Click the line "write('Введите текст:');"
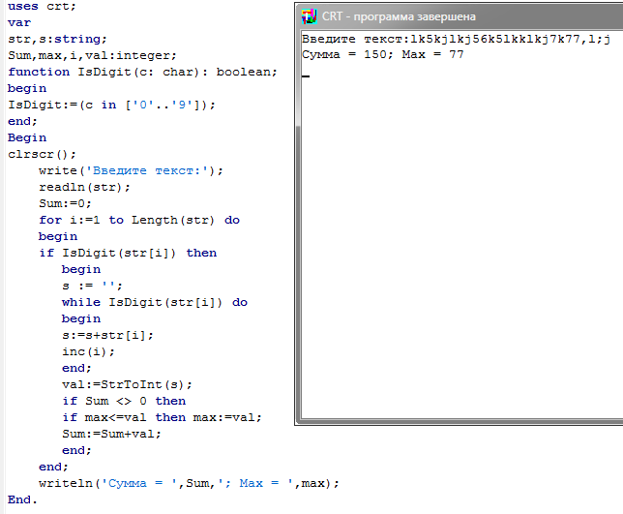Image resolution: width=623 pixels, height=514 pixels. coord(131,171)
